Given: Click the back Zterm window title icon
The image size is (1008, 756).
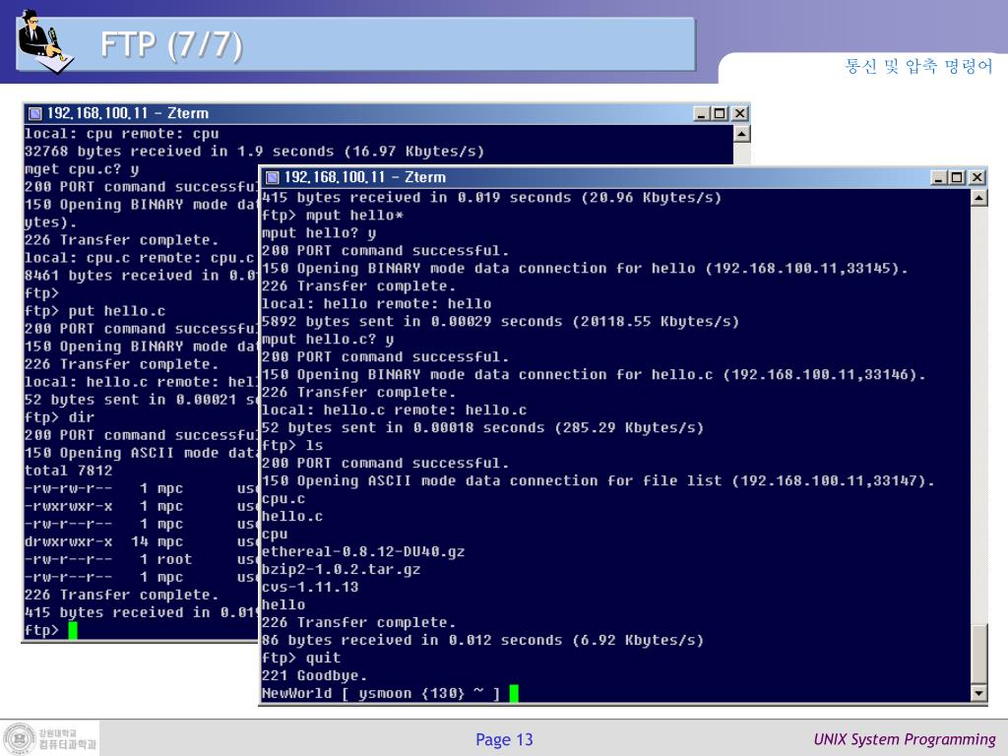Looking at the screenshot, I should (x=34, y=114).
